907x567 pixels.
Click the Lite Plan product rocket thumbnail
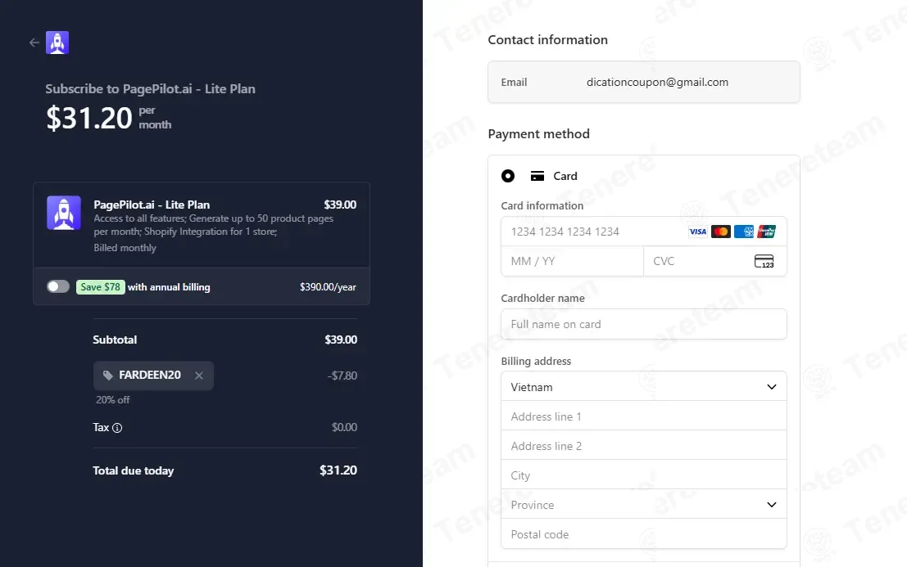pyautogui.click(x=64, y=213)
